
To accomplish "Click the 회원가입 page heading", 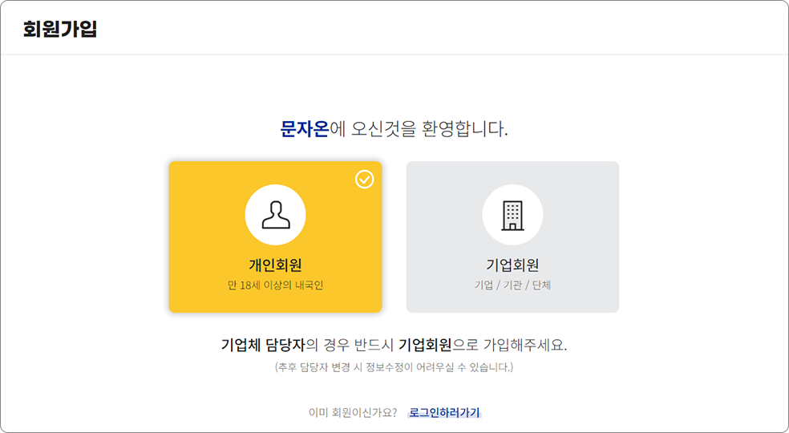I will [x=60, y=29].
